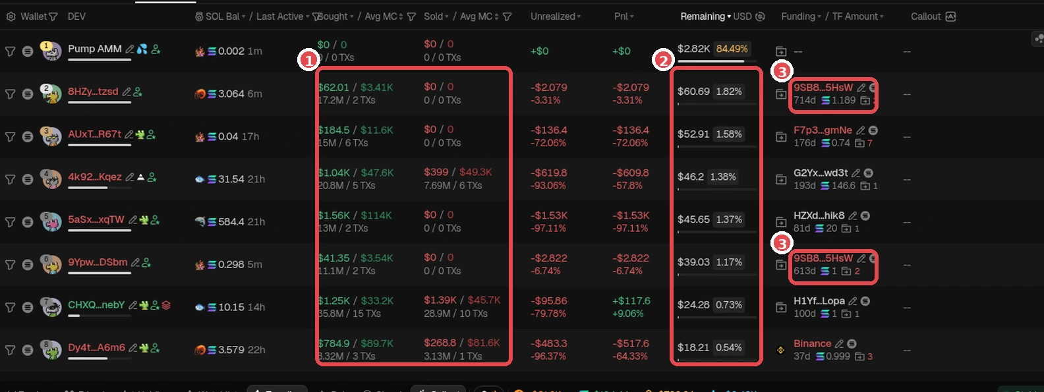This screenshot has width=1044, height=392.
Task: Click transfer count 7 in F7p3...gmNe row
Action: coord(870,143)
